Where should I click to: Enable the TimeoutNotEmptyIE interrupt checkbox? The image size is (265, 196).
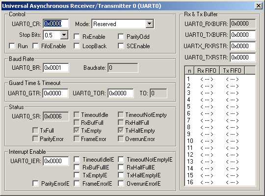(x=121, y=159)
